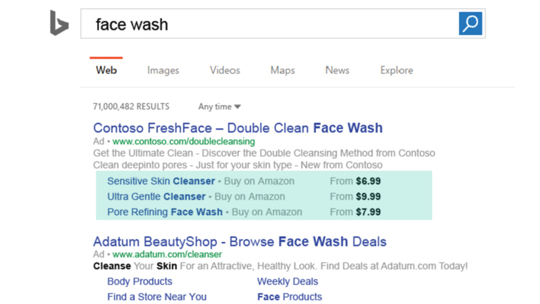Open Adatum BeautyShop ad title link
The width and height of the screenshot is (540, 304).
click(240, 241)
